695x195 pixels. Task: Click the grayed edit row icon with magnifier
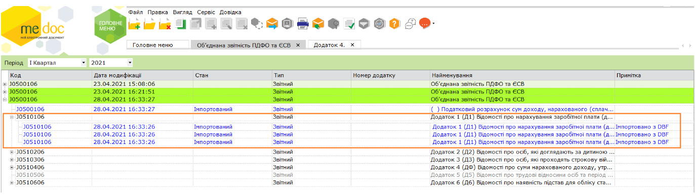226,23
